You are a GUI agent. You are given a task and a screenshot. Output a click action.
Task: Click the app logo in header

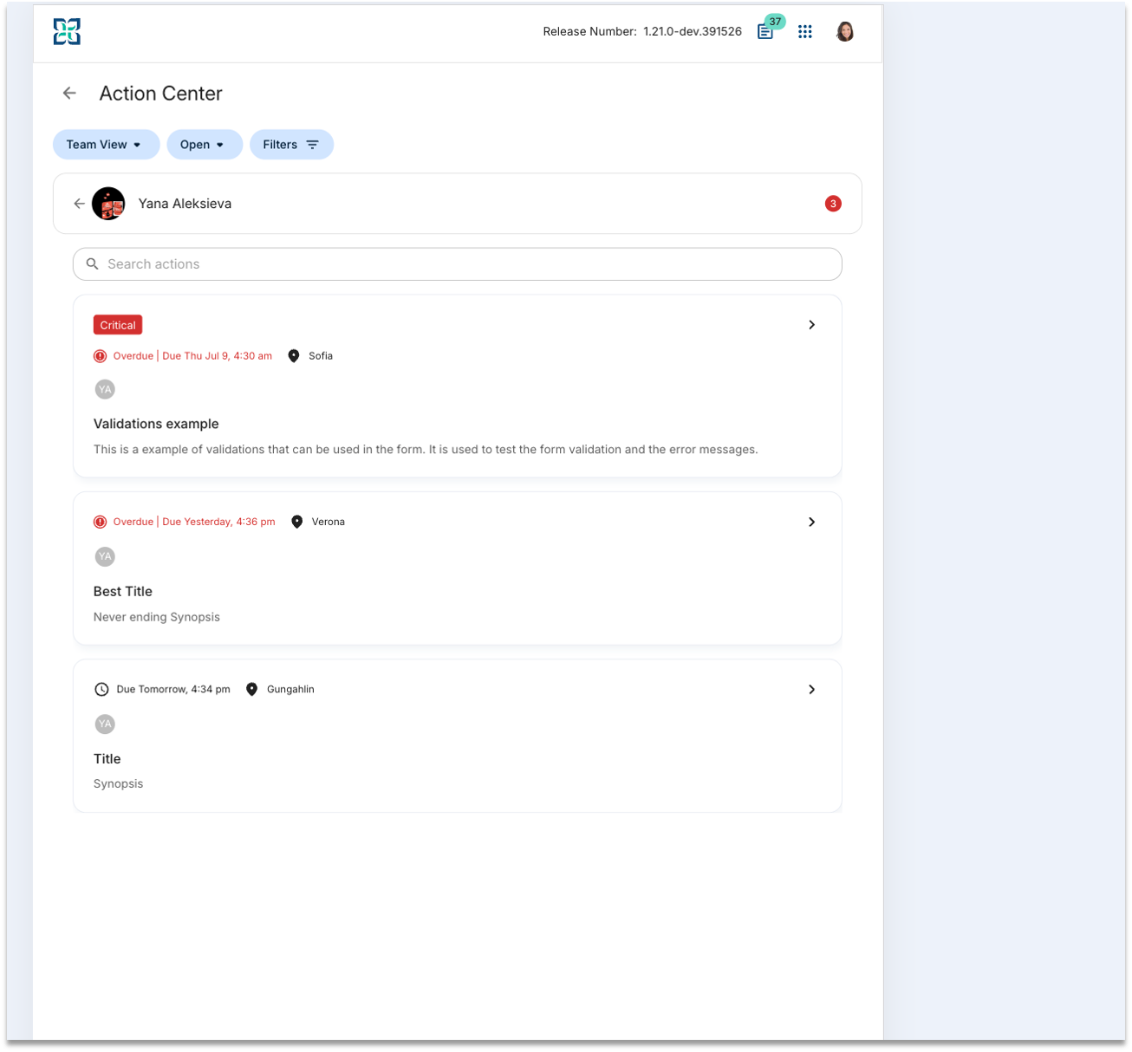[x=67, y=32]
